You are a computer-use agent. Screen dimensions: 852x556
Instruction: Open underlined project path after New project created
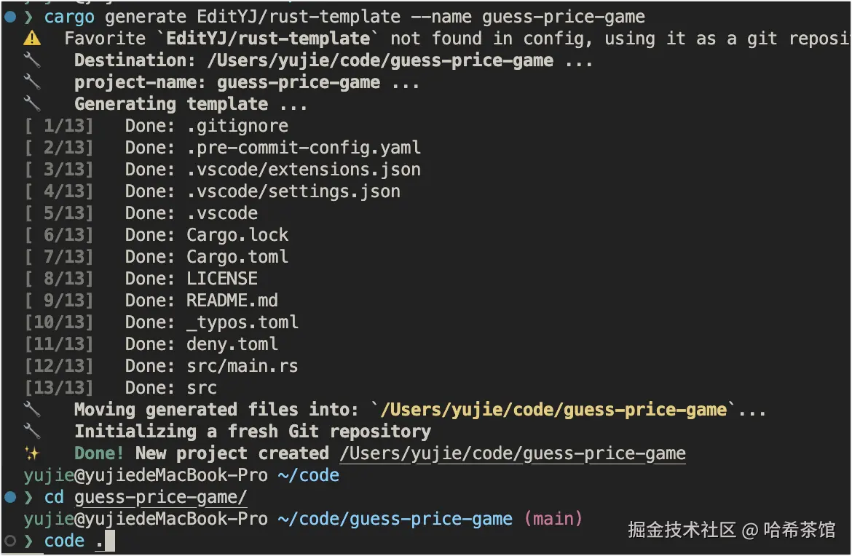[x=513, y=453]
